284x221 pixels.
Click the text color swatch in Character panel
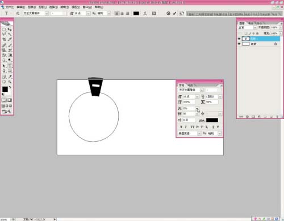pos(212,120)
